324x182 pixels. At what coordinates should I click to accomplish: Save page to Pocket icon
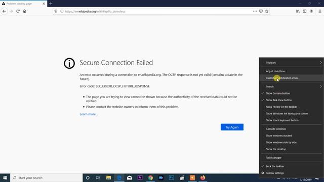261,11
